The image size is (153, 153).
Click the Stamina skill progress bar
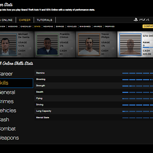pyautogui.click(x=138, y=73)
